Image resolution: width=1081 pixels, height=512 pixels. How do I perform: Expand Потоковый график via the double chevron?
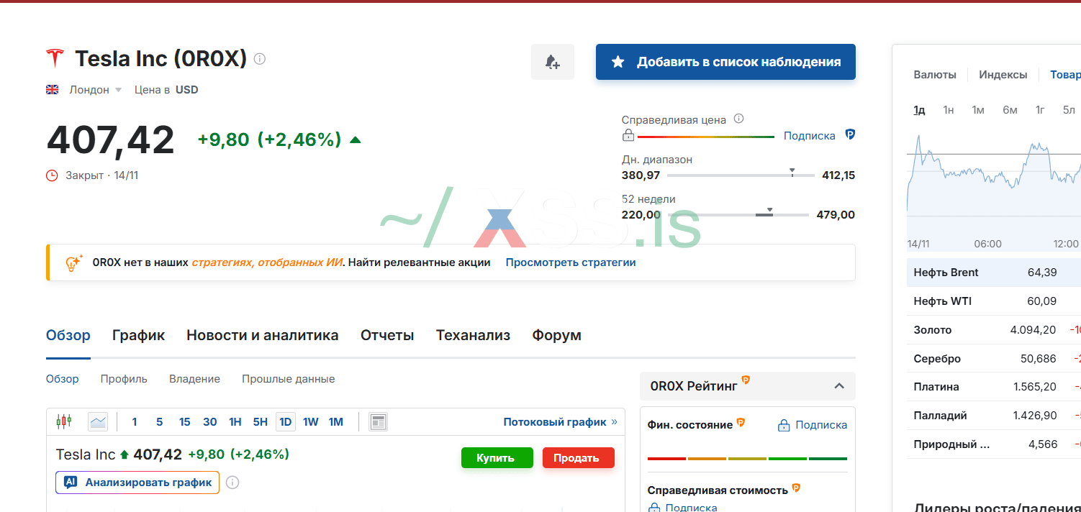click(x=615, y=421)
